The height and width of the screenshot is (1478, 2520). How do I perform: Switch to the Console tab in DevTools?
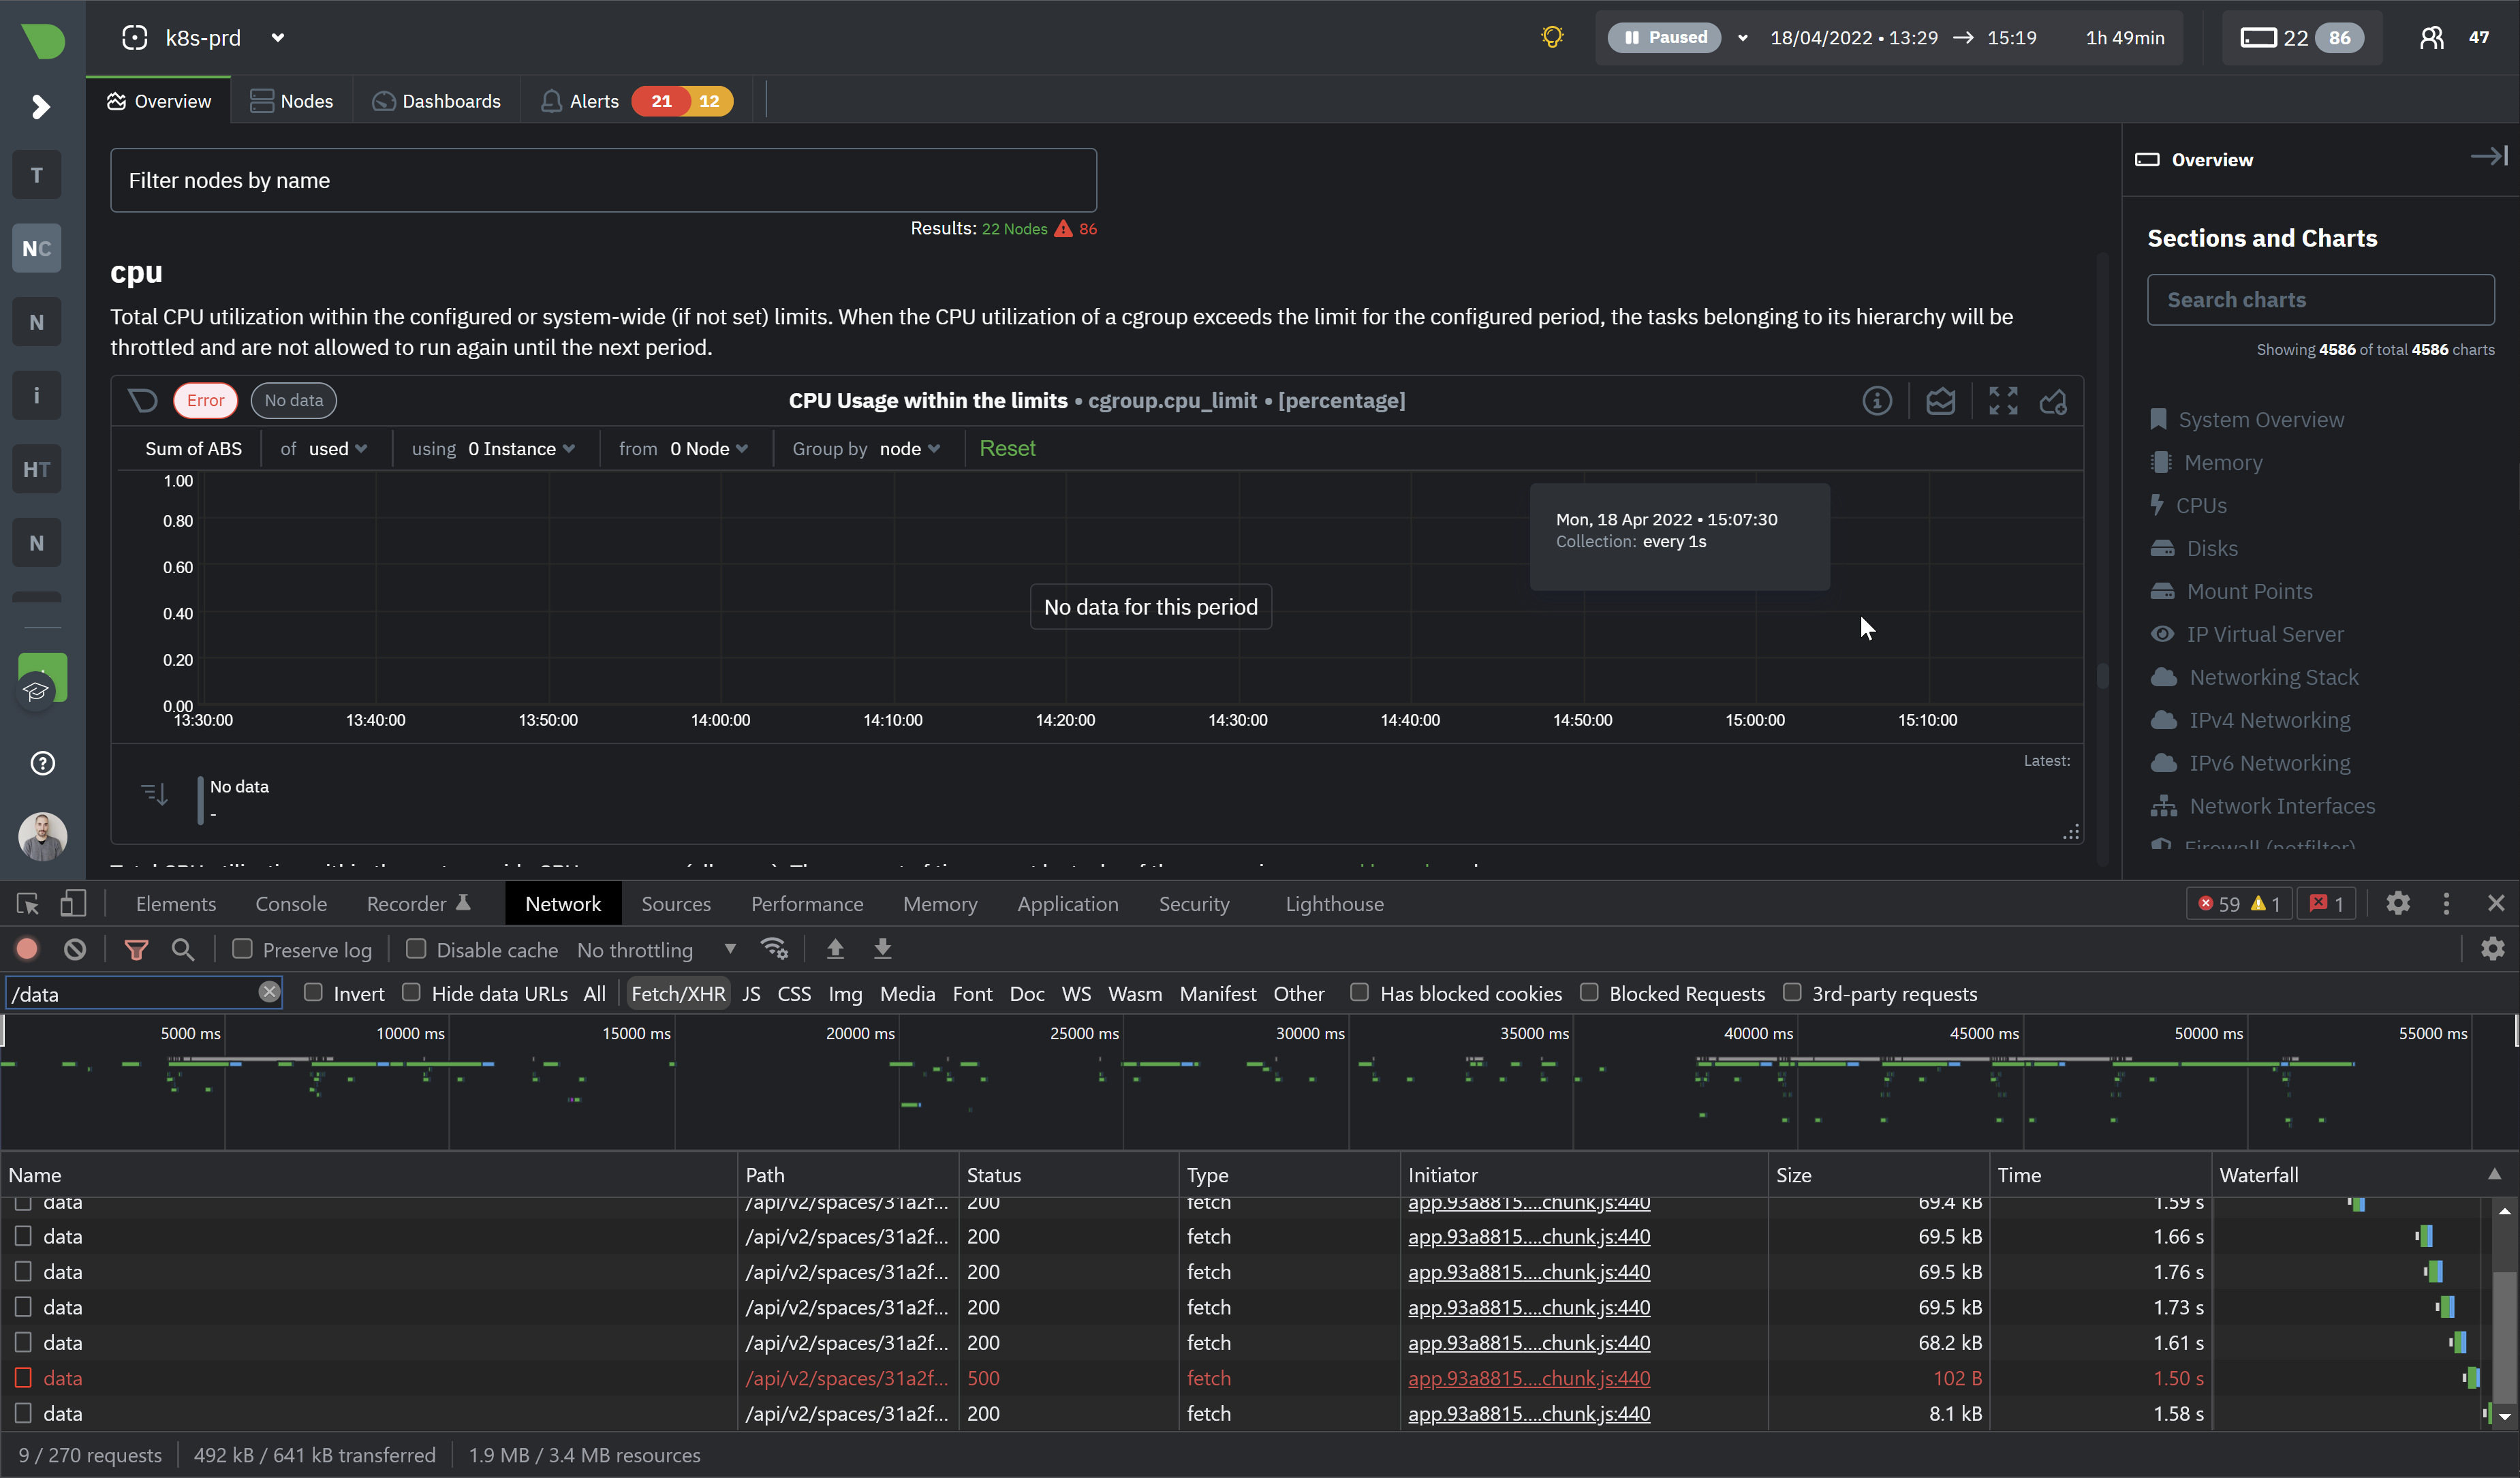290,903
